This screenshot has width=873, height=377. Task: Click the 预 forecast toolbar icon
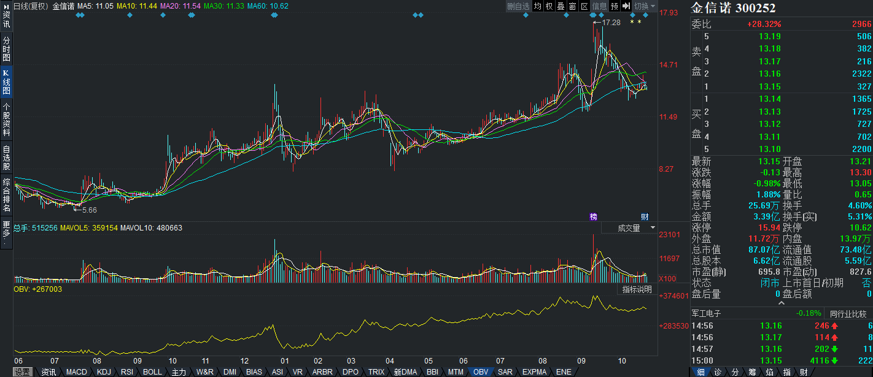tap(615, 6)
